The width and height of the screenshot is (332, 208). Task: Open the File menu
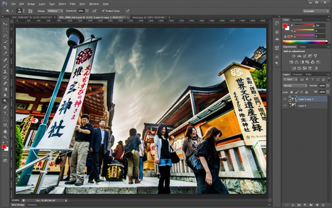coord(13,4)
